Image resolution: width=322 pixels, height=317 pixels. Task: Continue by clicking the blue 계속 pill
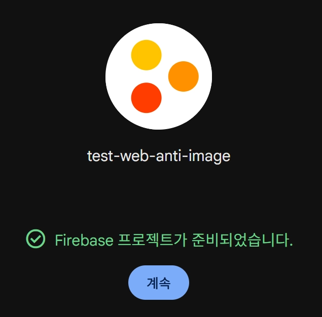159,283
